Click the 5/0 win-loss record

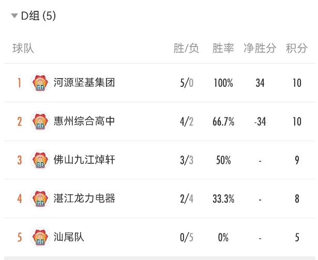(x=187, y=83)
